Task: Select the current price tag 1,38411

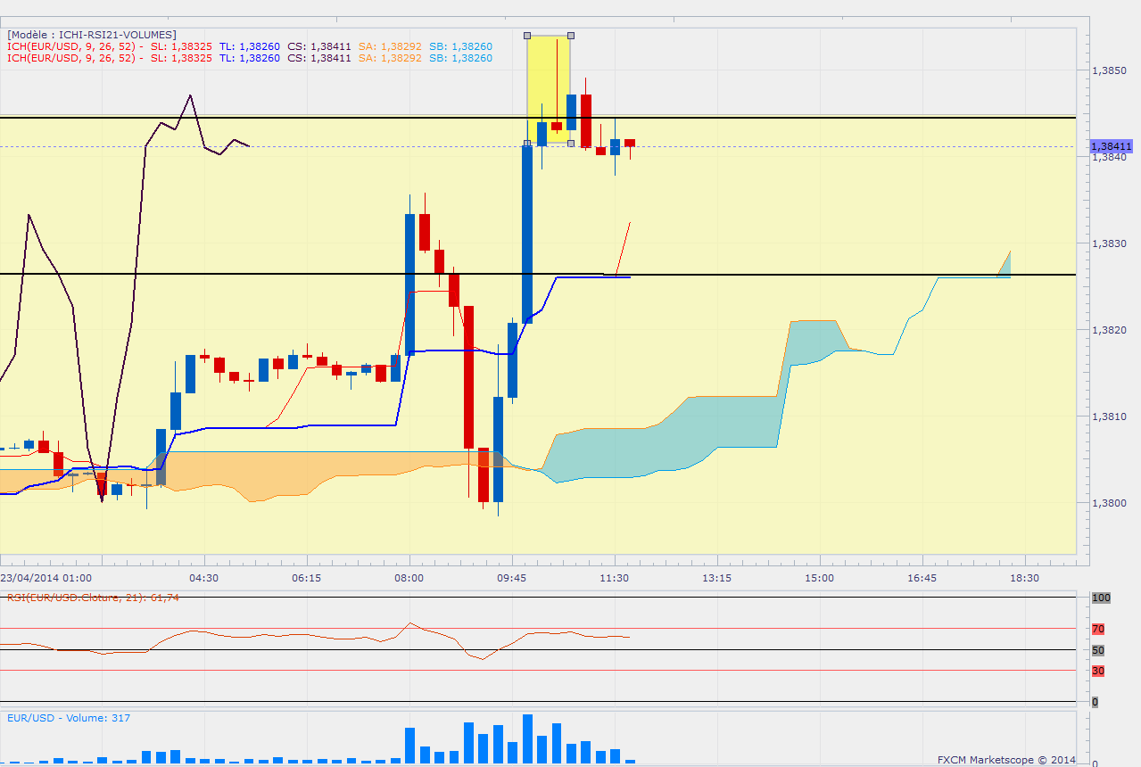Action: (1112, 145)
